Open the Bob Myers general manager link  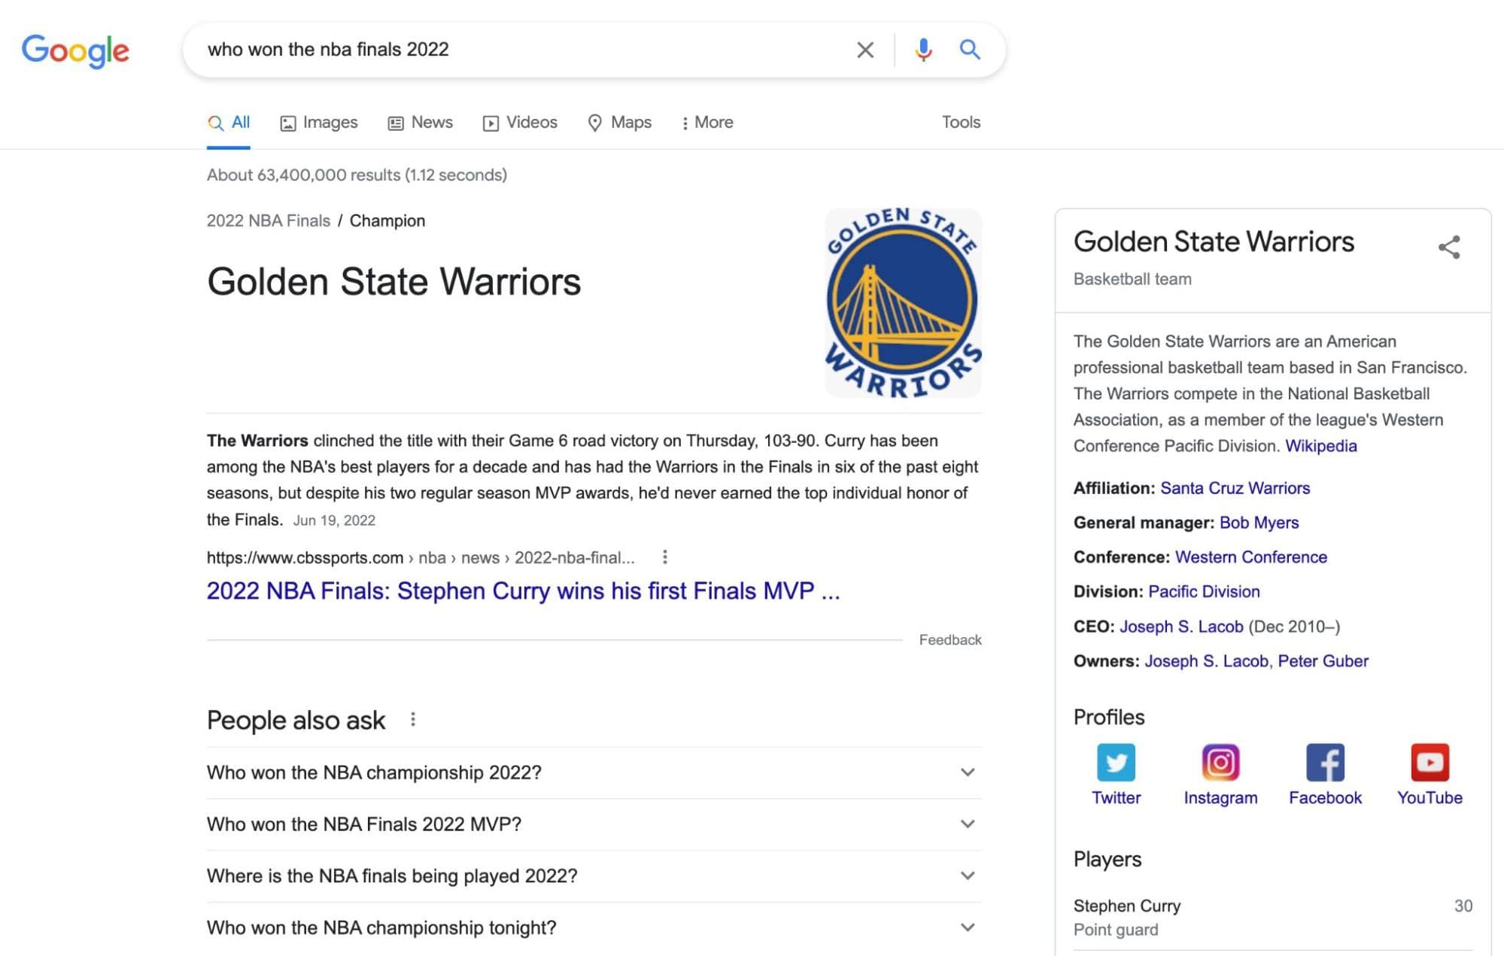tap(1259, 523)
